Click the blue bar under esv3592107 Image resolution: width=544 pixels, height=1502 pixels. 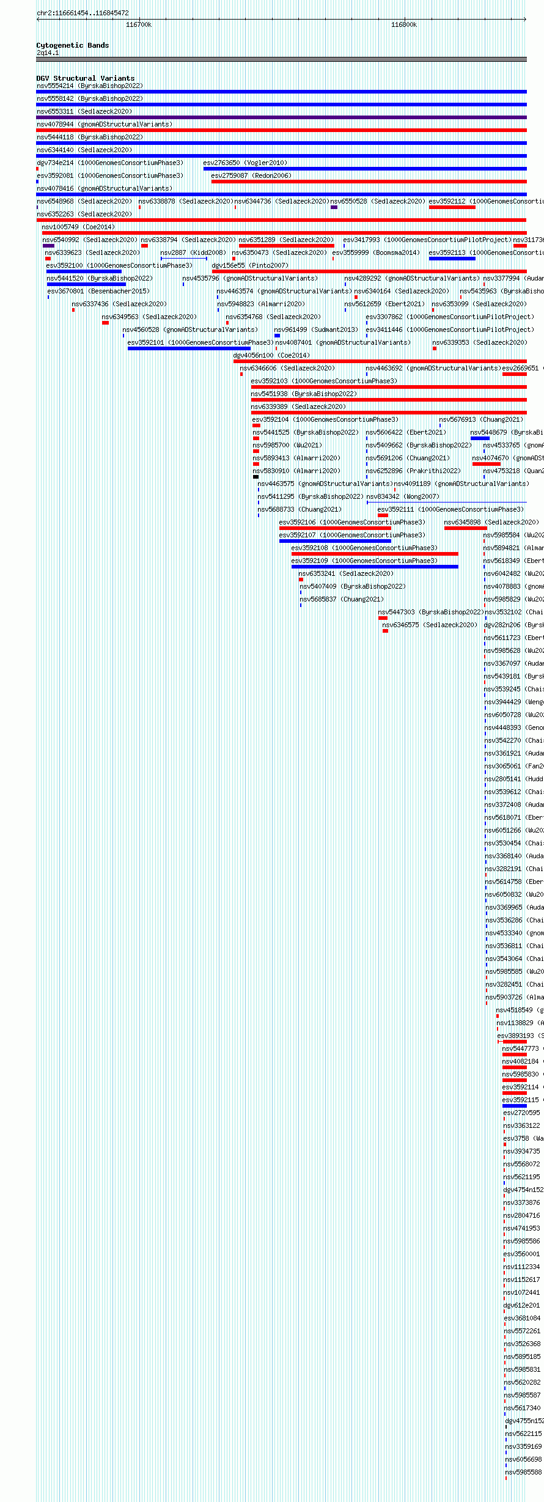(x=335, y=541)
